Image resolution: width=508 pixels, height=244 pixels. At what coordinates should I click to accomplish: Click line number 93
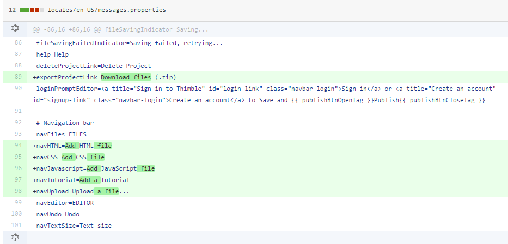(x=18, y=134)
